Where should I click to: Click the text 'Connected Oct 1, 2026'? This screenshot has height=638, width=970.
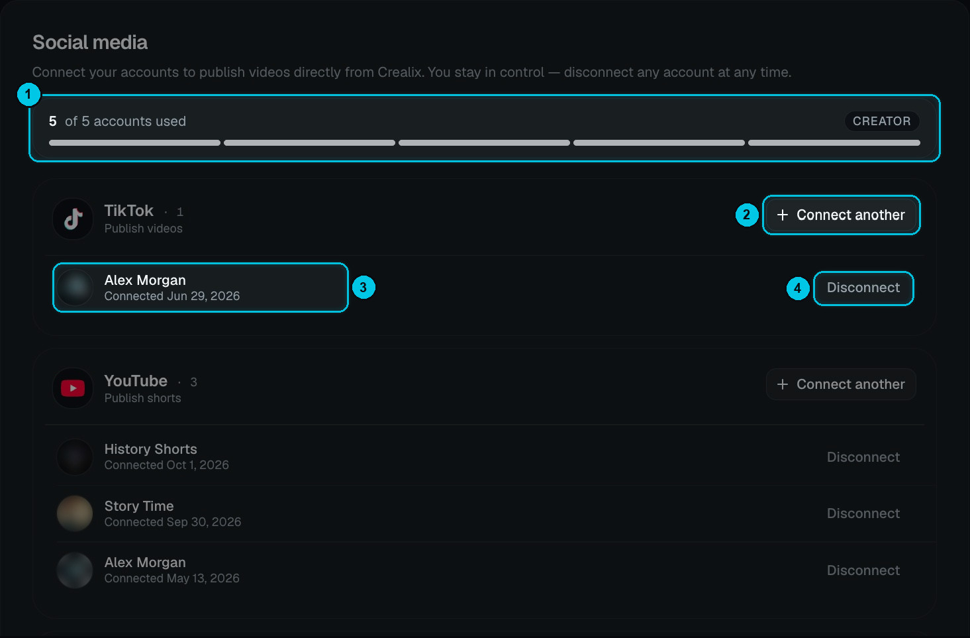pyautogui.click(x=167, y=465)
